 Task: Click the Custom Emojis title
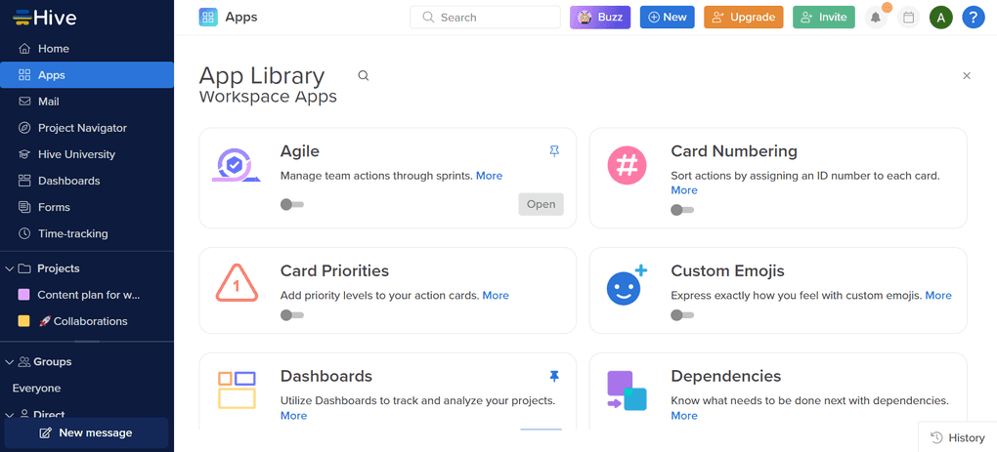click(727, 271)
